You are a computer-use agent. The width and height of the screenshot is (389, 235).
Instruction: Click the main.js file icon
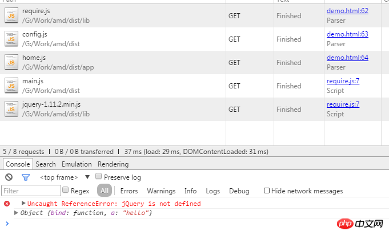11,86
